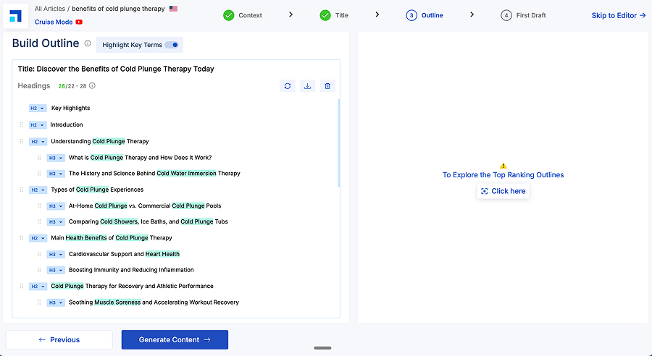
Task: Click the download outline icon
Action: click(x=307, y=86)
